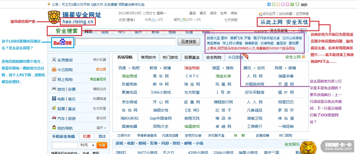Open the 热门游戏 tab
The image size is (358, 154).
tap(170, 57)
